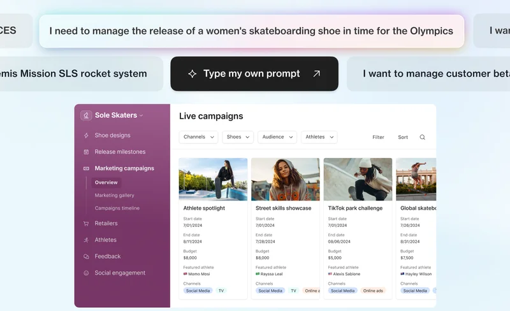
Task: Select Marketing campaigns in the sidebar
Action: [x=124, y=168]
